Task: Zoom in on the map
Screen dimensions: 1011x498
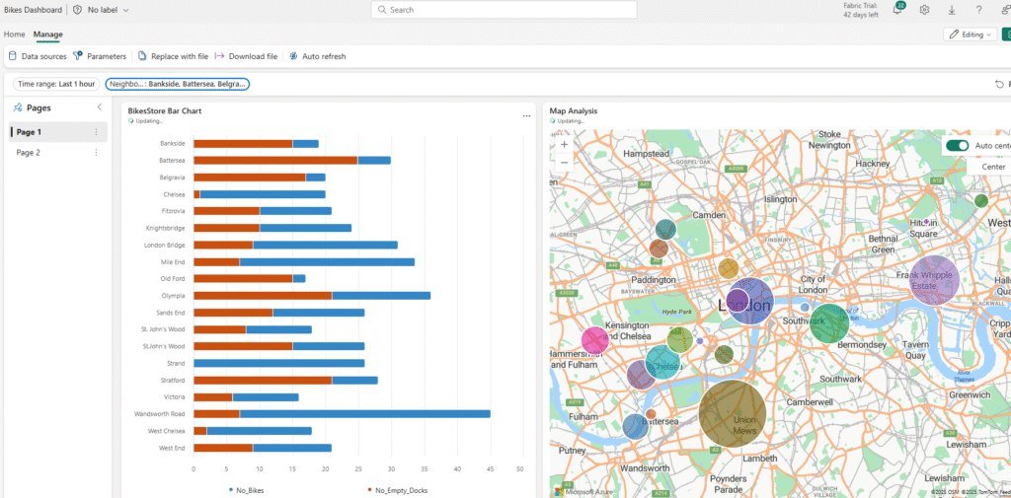Action: pos(564,144)
